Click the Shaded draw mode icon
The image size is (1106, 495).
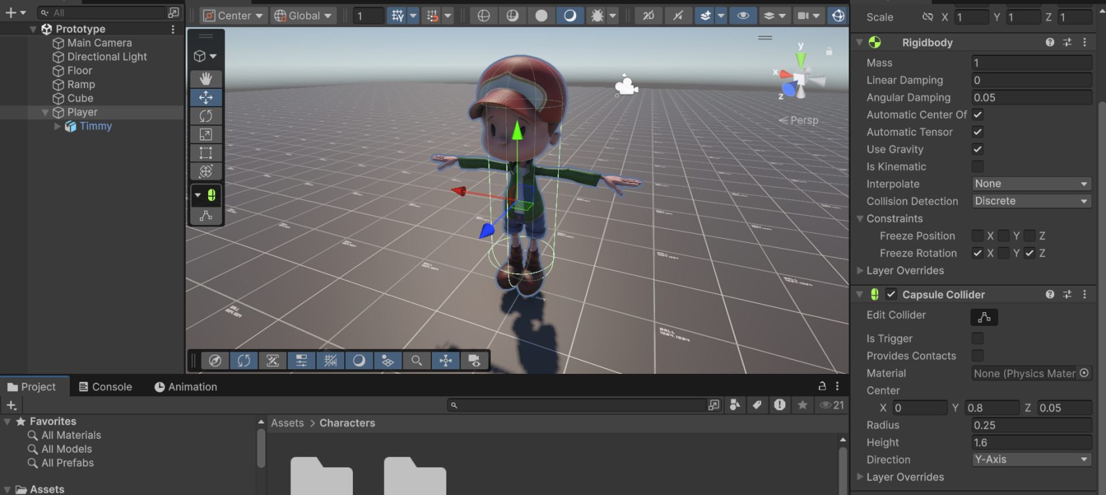570,16
